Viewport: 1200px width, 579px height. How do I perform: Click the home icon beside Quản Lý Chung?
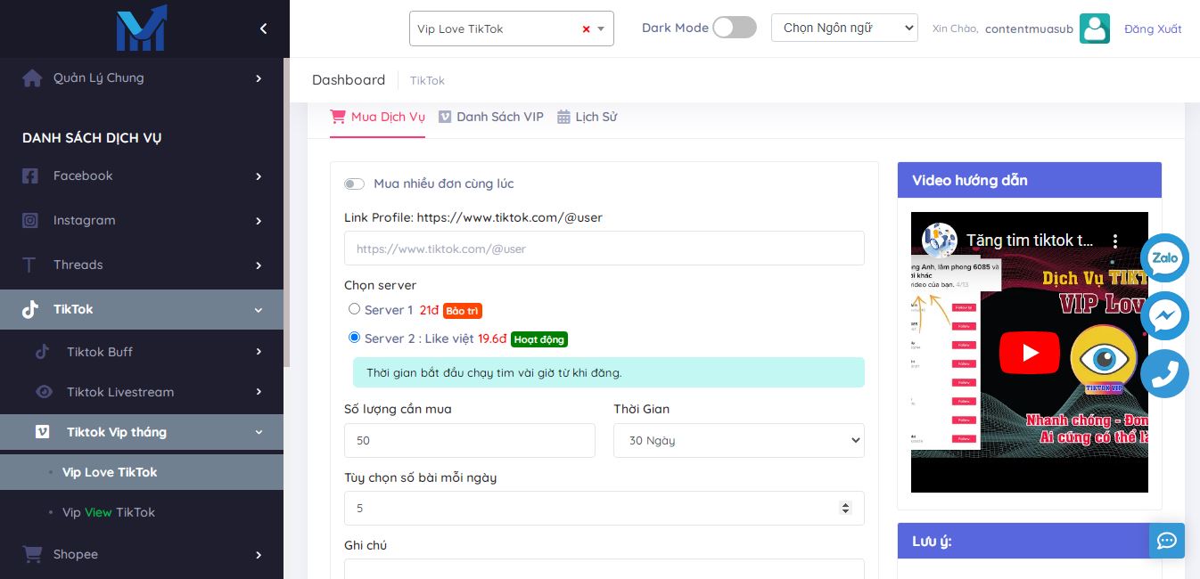coord(32,78)
